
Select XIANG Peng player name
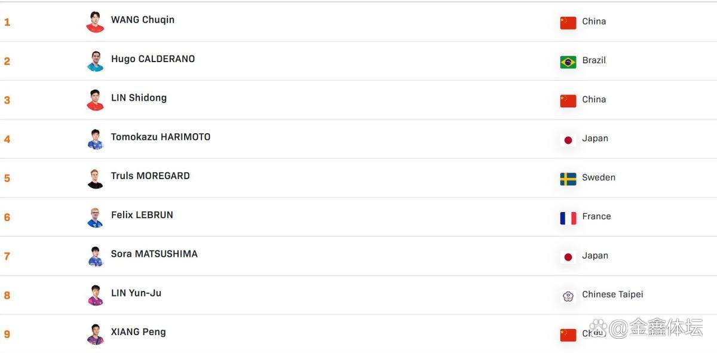[138, 332]
